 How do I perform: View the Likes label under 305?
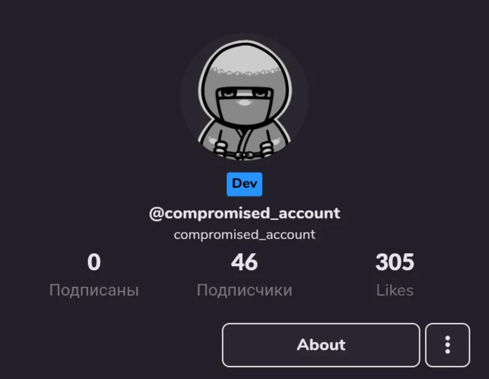click(x=395, y=290)
